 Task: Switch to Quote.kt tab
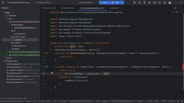[x=114, y=8]
